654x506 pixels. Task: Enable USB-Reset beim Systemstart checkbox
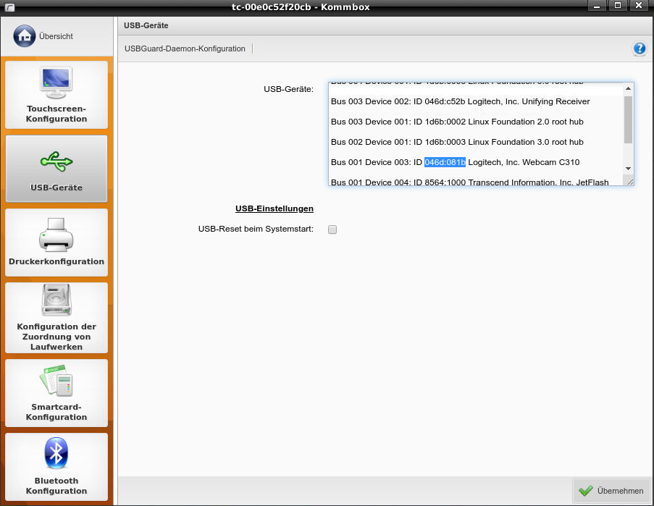point(332,229)
